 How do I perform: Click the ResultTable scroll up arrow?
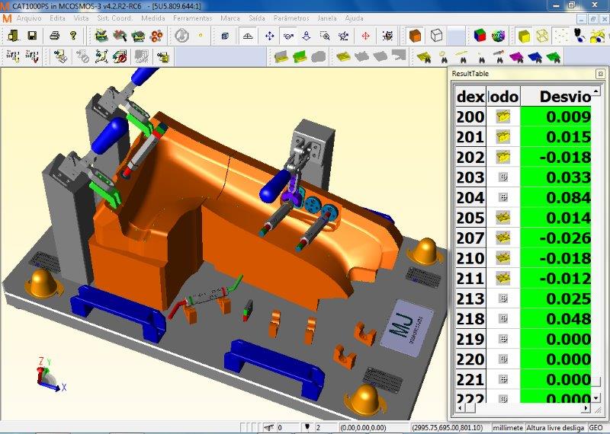(x=596, y=91)
